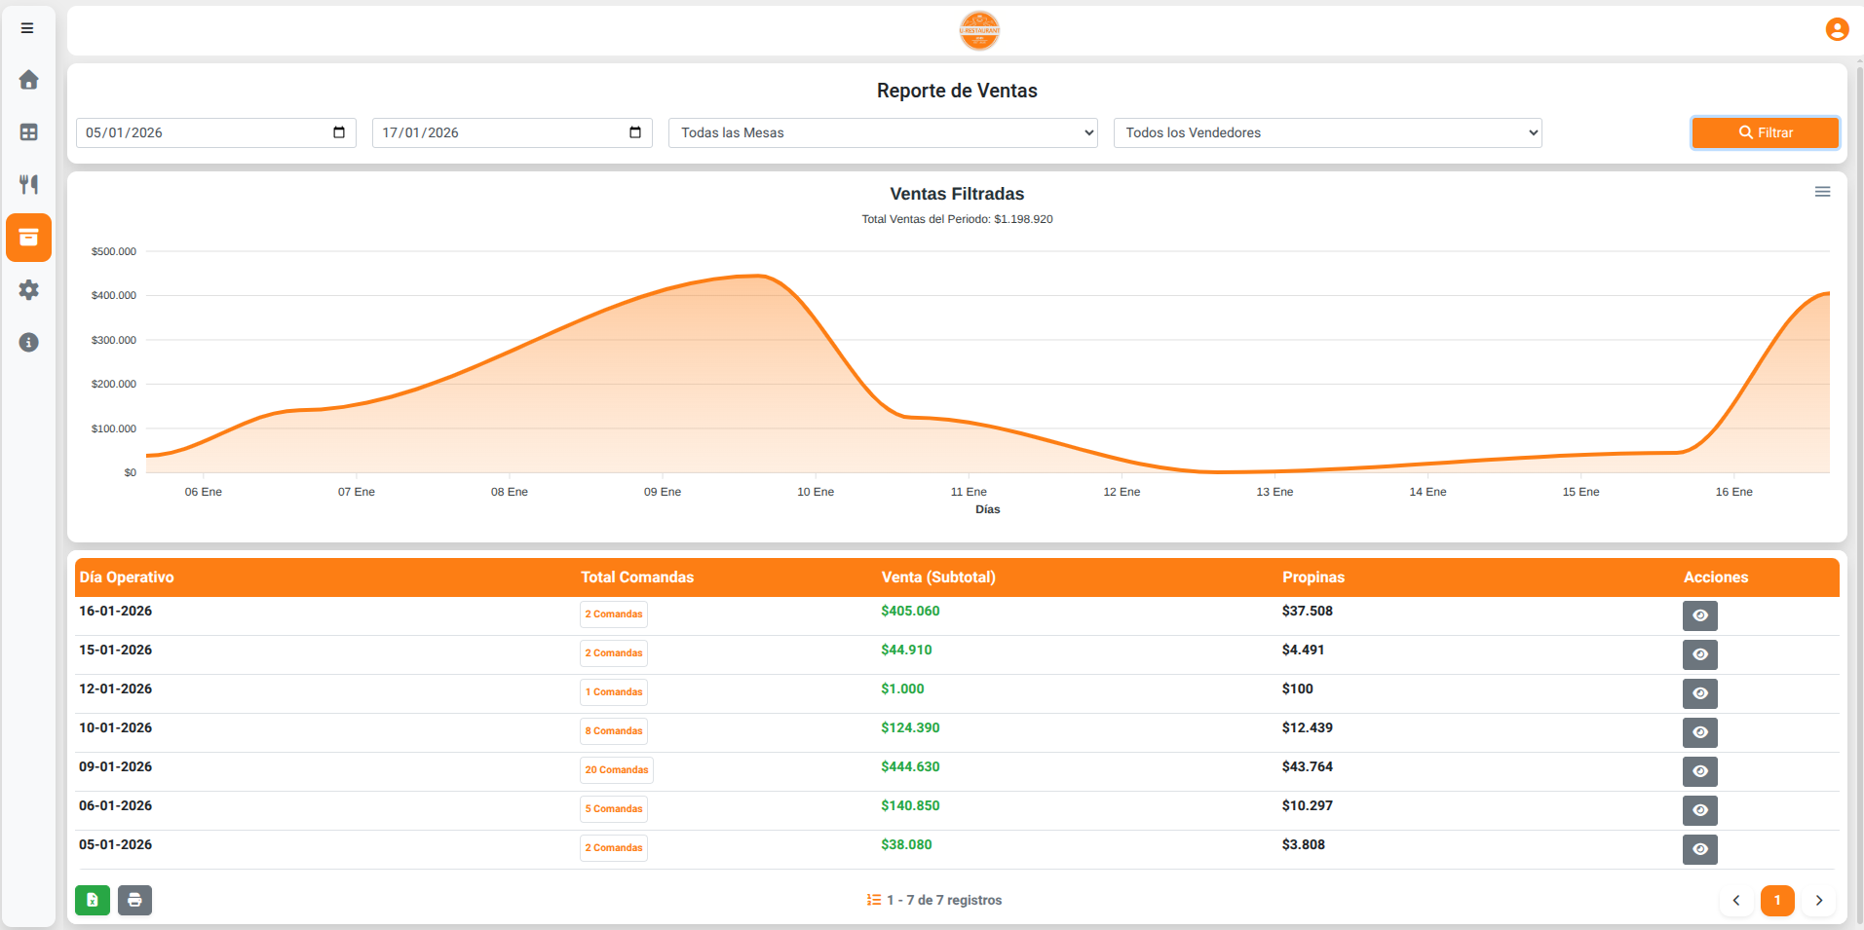View details for 09-01-2026 row
Screen dimensions: 1864x930
click(1699, 771)
